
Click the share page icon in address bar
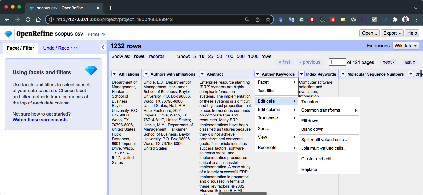pos(258,19)
